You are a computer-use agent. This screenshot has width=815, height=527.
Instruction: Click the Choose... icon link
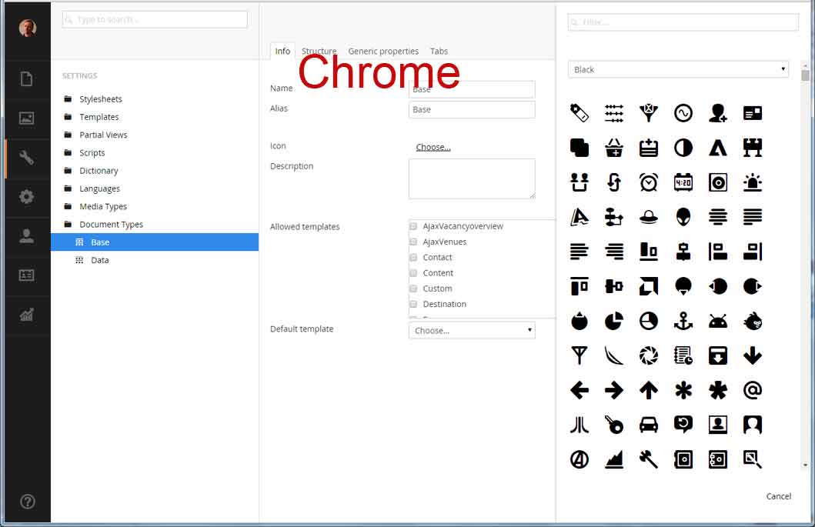[x=433, y=147]
